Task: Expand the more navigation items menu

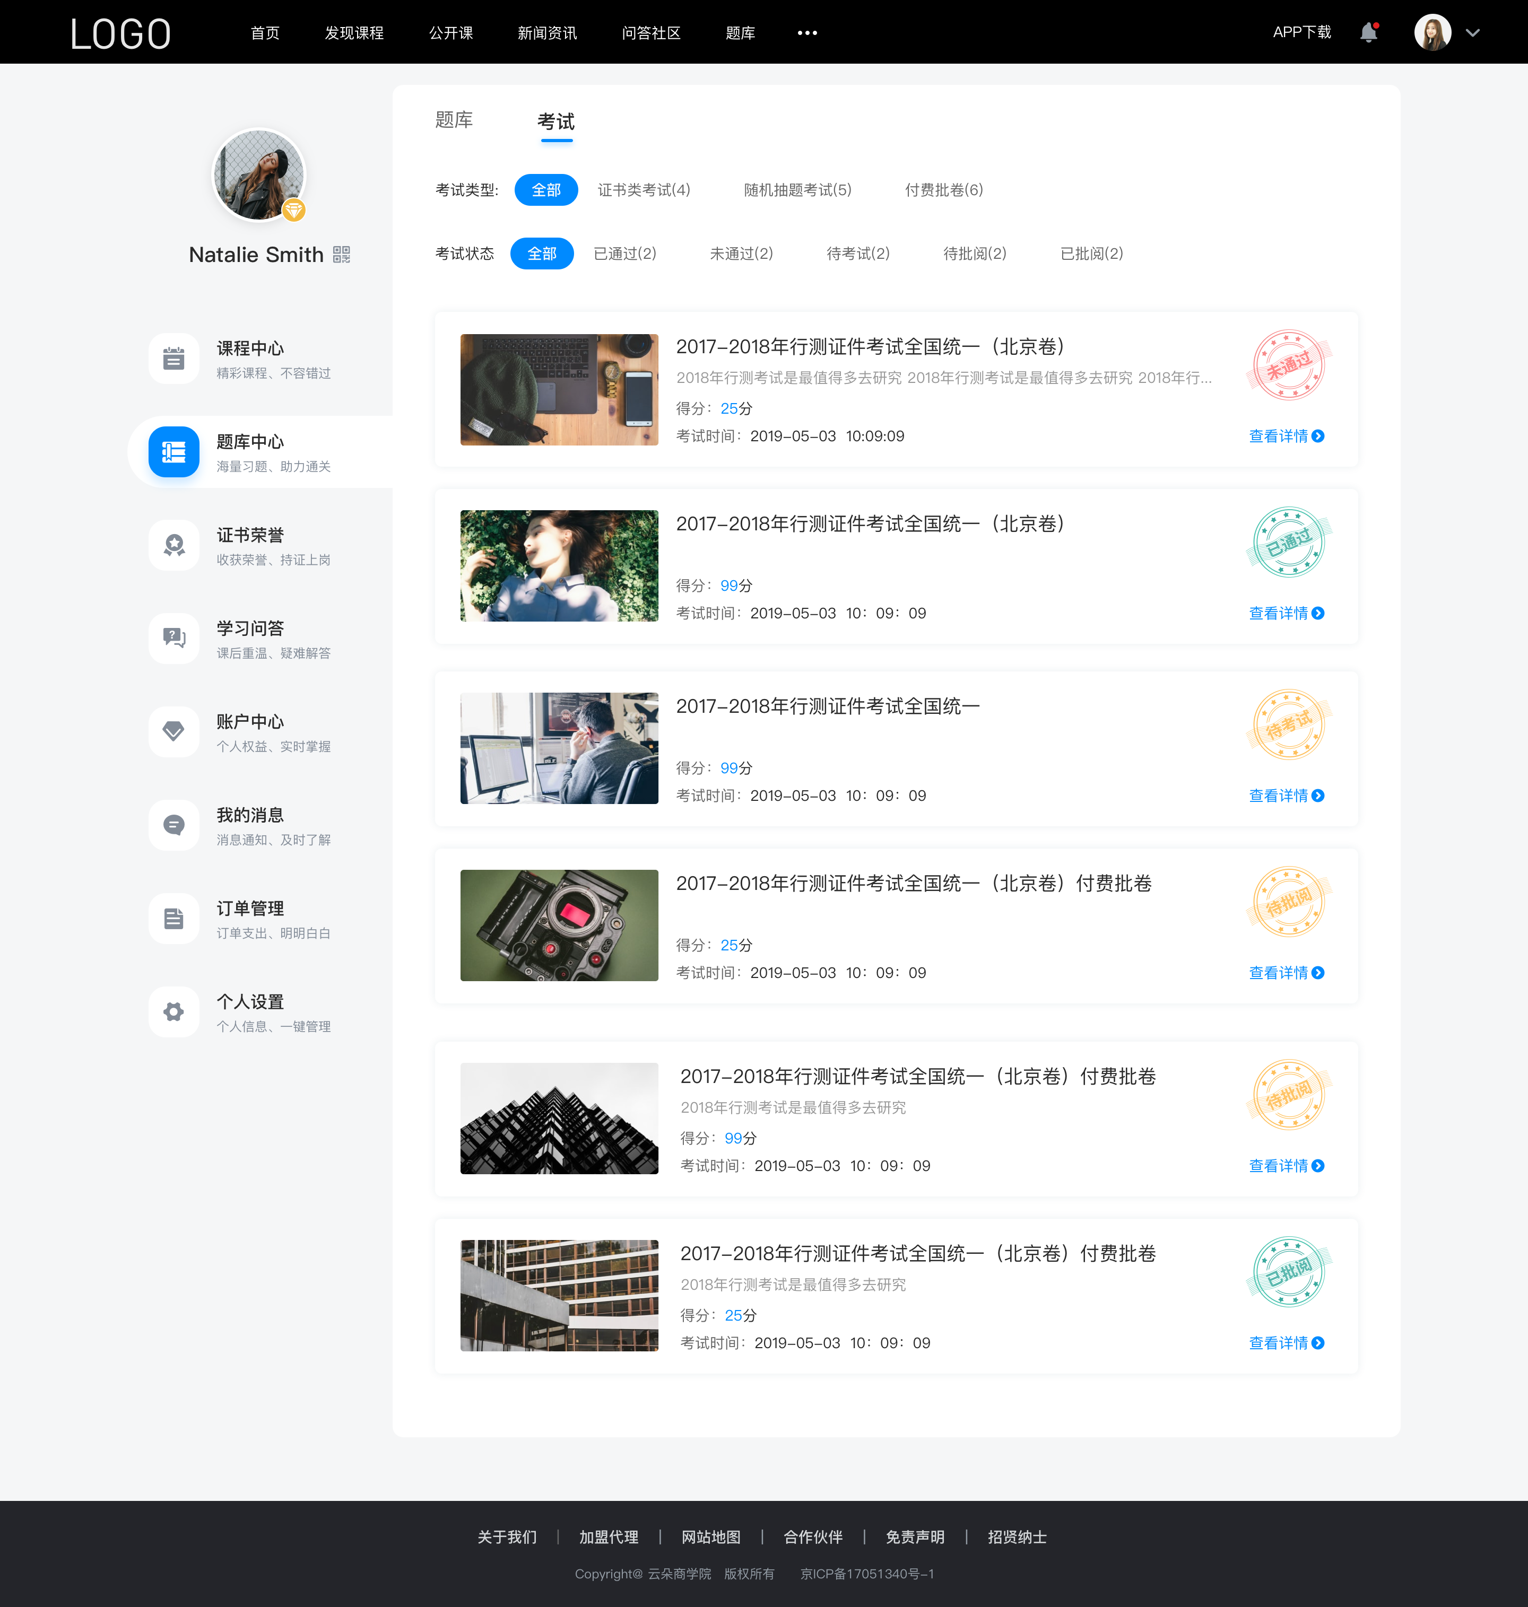Action: pos(803,32)
